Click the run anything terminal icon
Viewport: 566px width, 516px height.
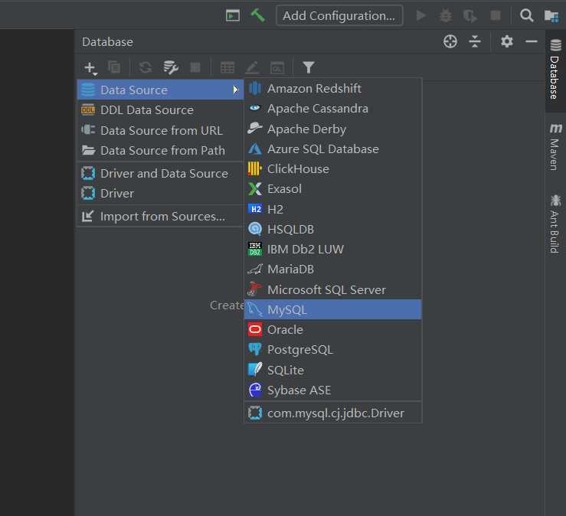[233, 15]
